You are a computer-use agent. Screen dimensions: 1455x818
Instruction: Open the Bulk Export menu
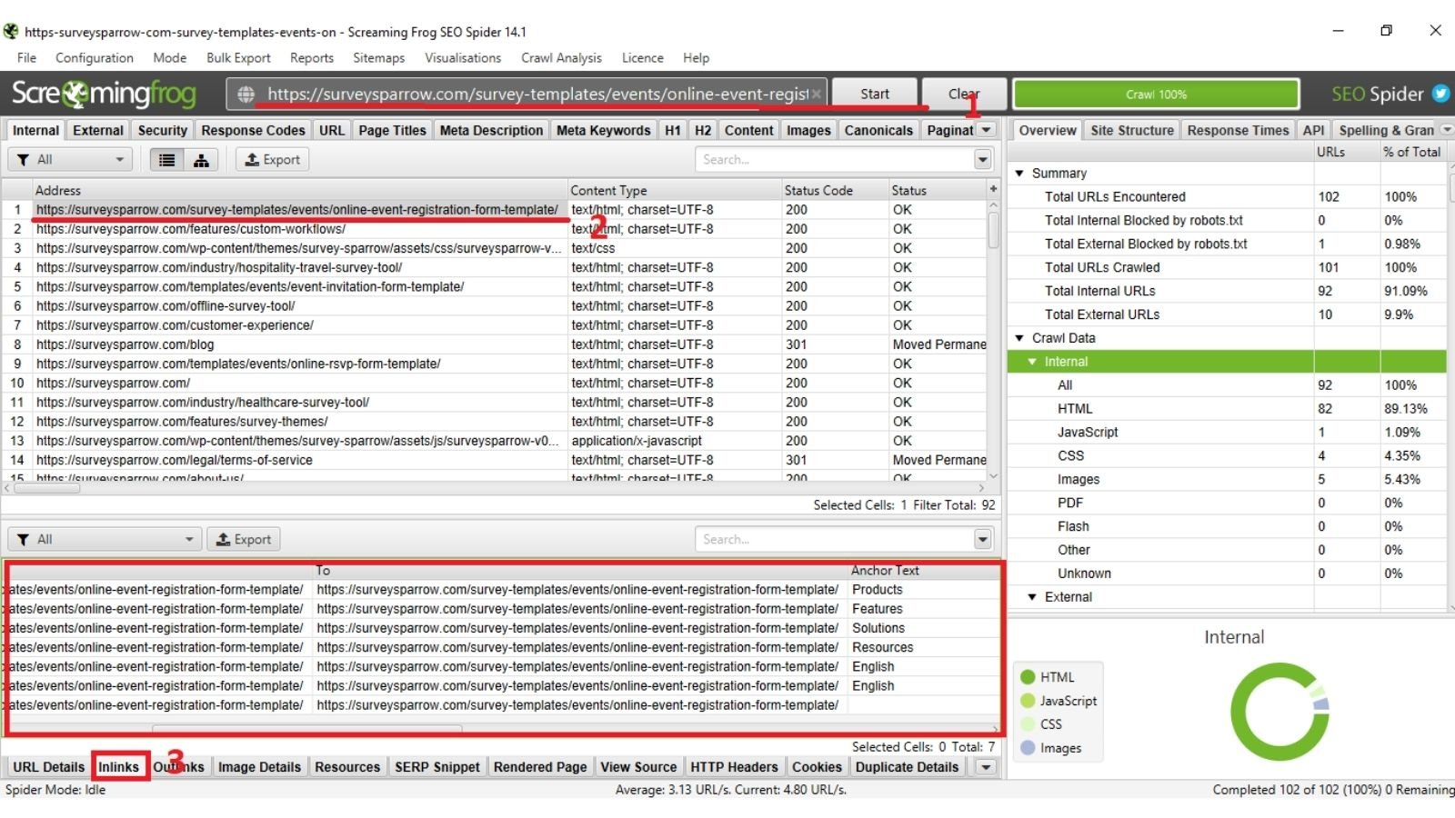pyautogui.click(x=238, y=58)
